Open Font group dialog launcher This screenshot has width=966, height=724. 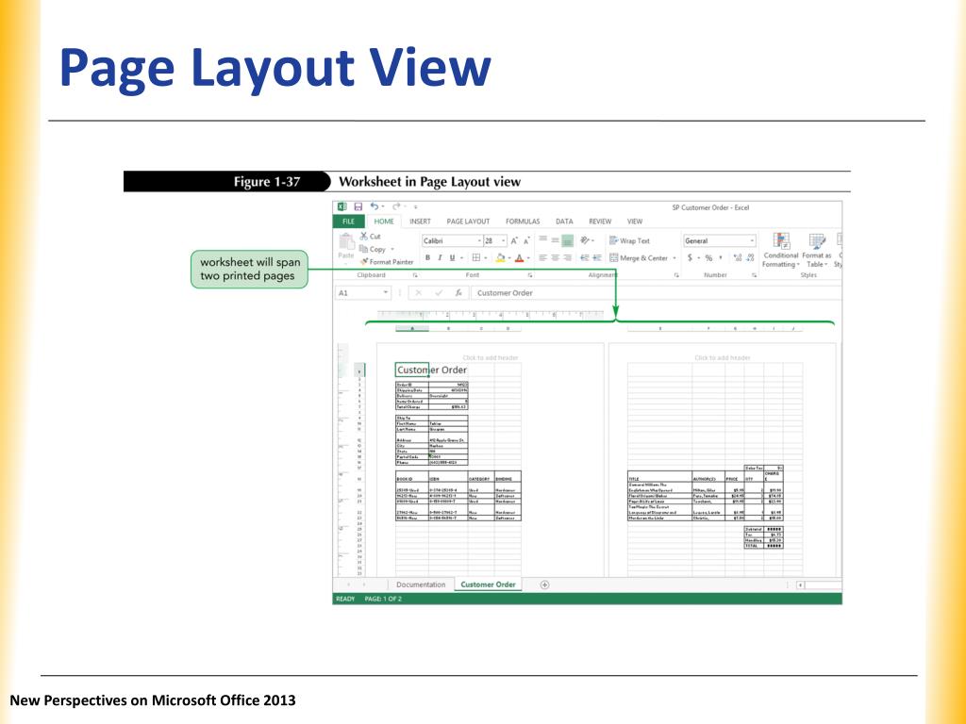[x=530, y=275]
